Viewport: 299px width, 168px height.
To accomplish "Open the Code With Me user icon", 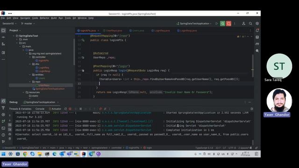I will (x=243, y=23).
